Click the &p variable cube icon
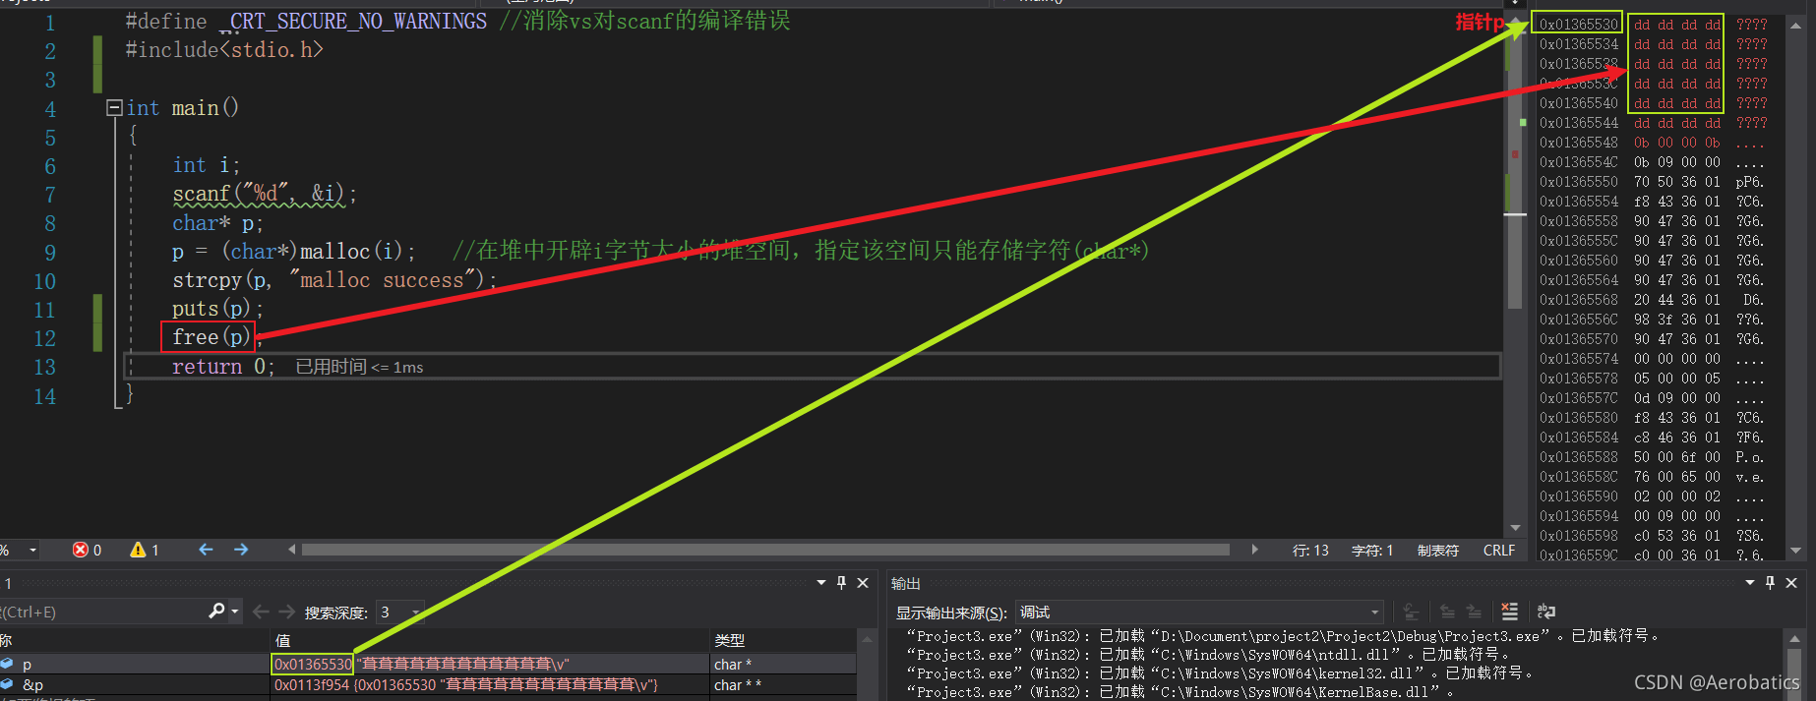1816x701 pixels. tap(7, 683)
